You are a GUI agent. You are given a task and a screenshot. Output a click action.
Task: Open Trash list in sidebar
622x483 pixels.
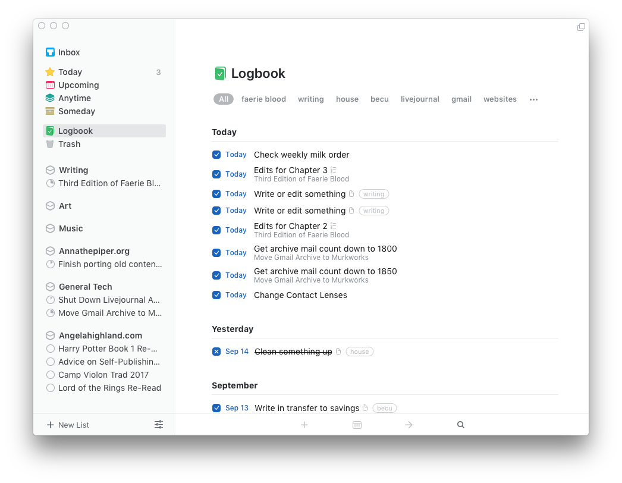tap(69, 144)
